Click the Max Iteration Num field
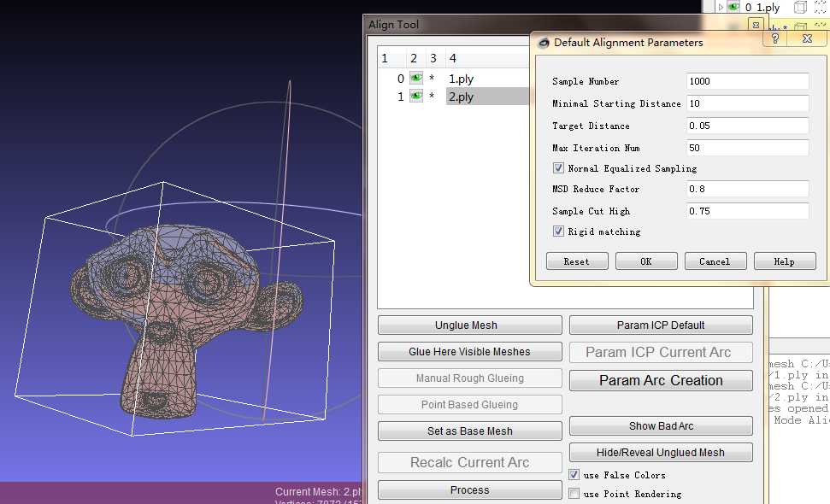This screenshot has width=830, height=504. (x=747, y=148)
